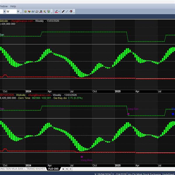This screenshot has height=175, width=175.
Task: Click the pickaxe icon in the toolbar
Action: point(45,12)
